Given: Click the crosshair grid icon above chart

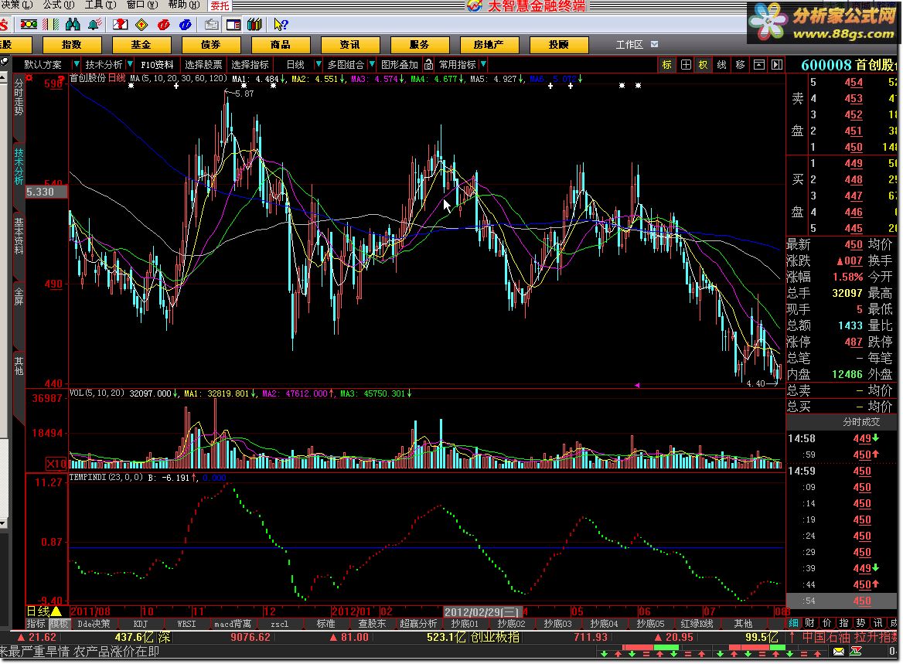Looking at the screenshot, I should pos(686,65).
